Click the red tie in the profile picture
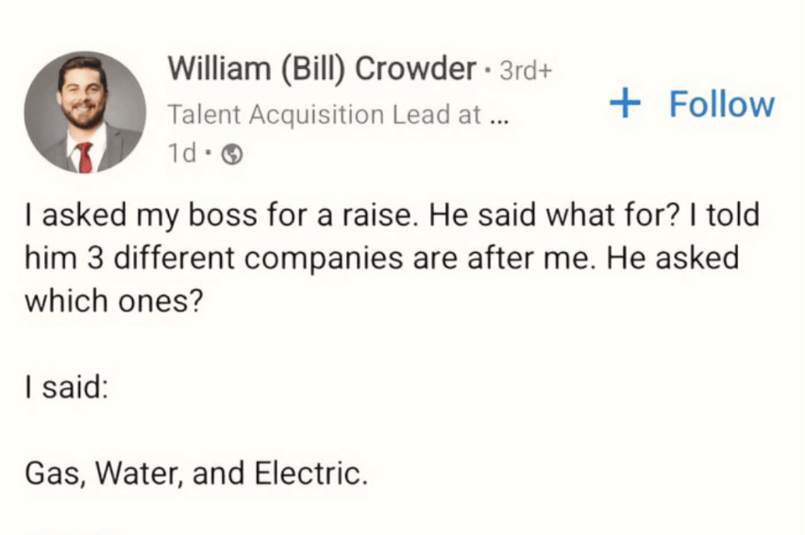The image size is (805, 535). 85,157
